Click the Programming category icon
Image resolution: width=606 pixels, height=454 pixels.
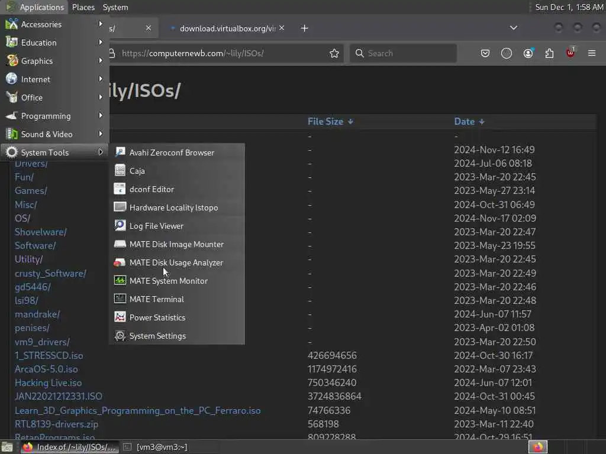[12, 115]
